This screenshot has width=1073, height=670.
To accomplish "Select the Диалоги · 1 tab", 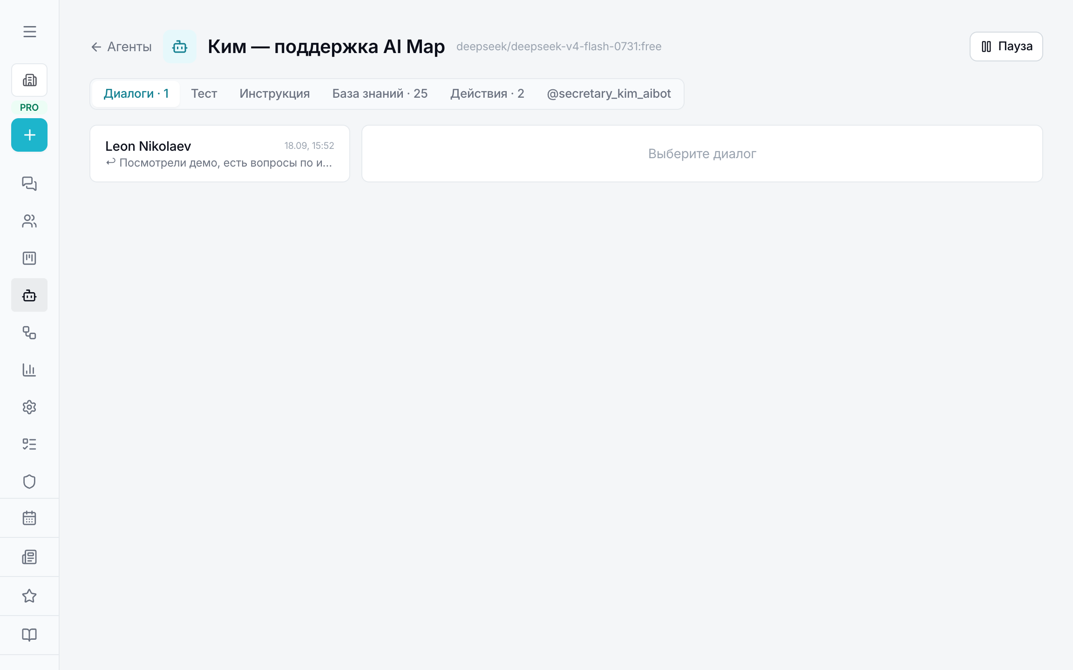I will click(x=136, y=94).
